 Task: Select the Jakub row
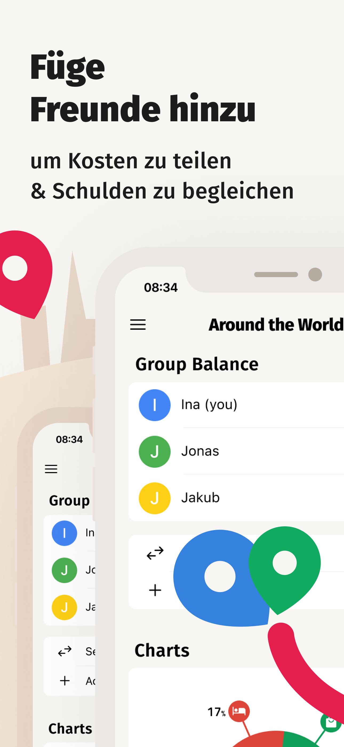236,498
